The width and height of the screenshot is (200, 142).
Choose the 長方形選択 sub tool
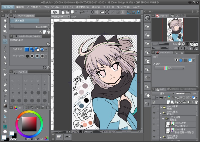point(29,27)
